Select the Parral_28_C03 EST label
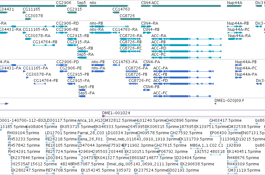 pos(91,133)
